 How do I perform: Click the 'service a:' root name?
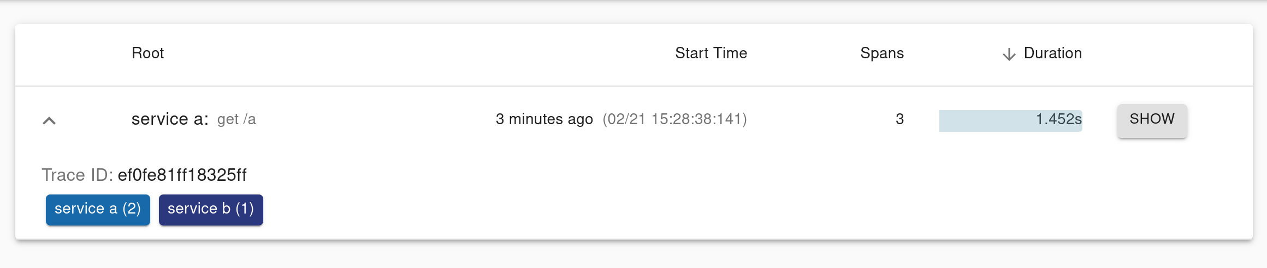click(170, 119)
